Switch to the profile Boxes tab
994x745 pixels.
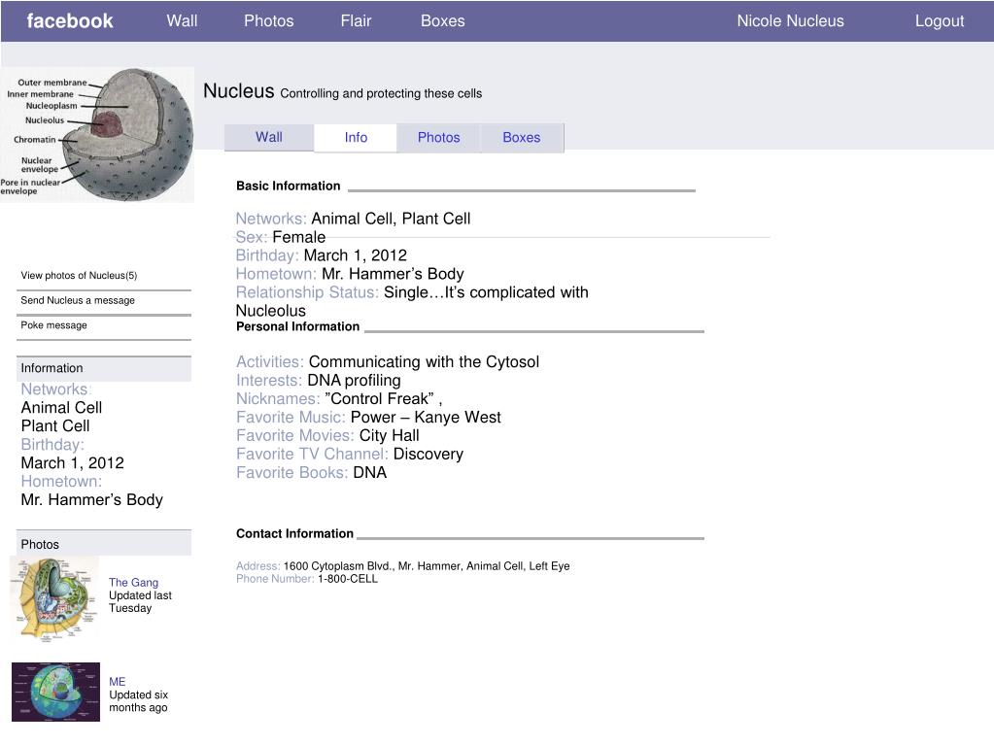pos(522,138)
